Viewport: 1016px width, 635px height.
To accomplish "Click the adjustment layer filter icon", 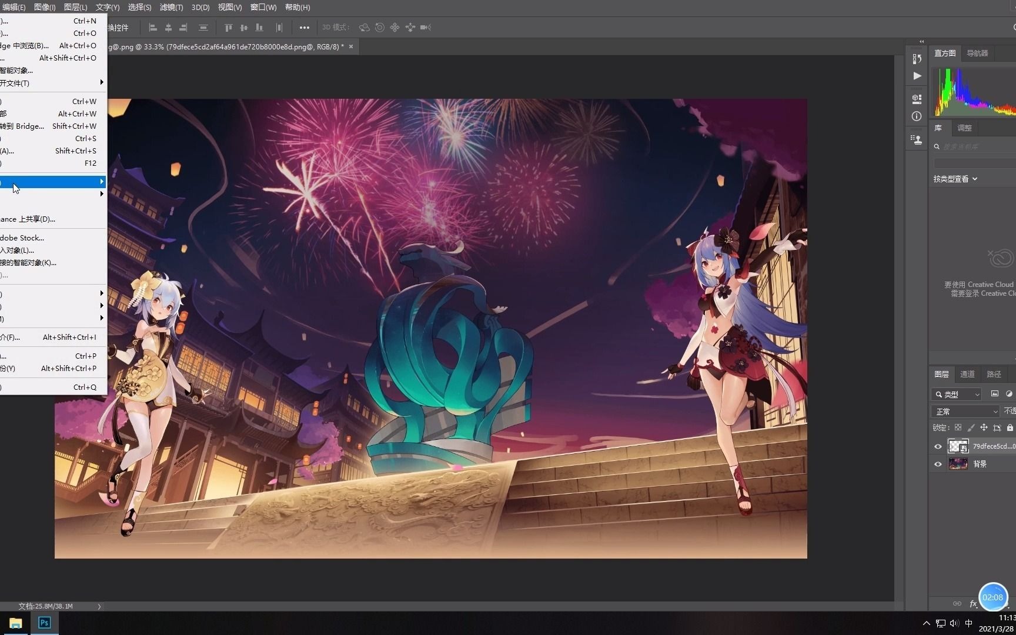I will 1010,394.
